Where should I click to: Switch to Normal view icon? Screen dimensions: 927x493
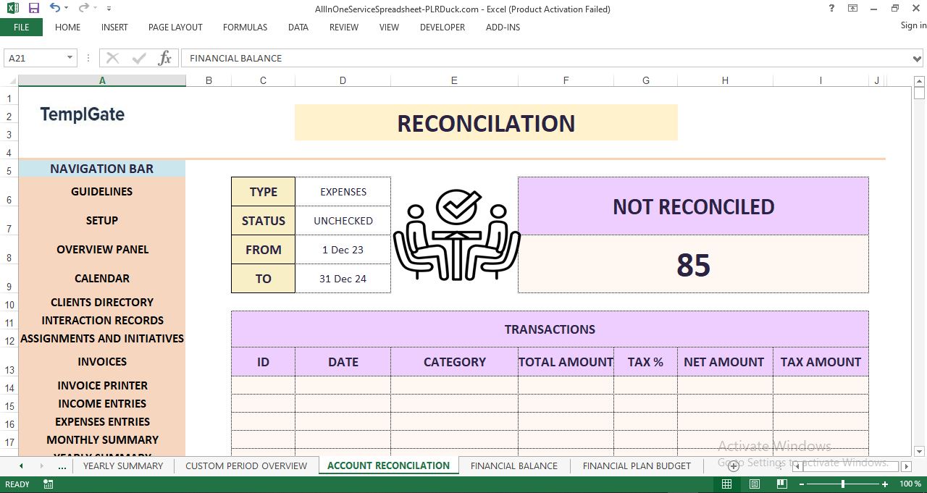pos(726,484)
